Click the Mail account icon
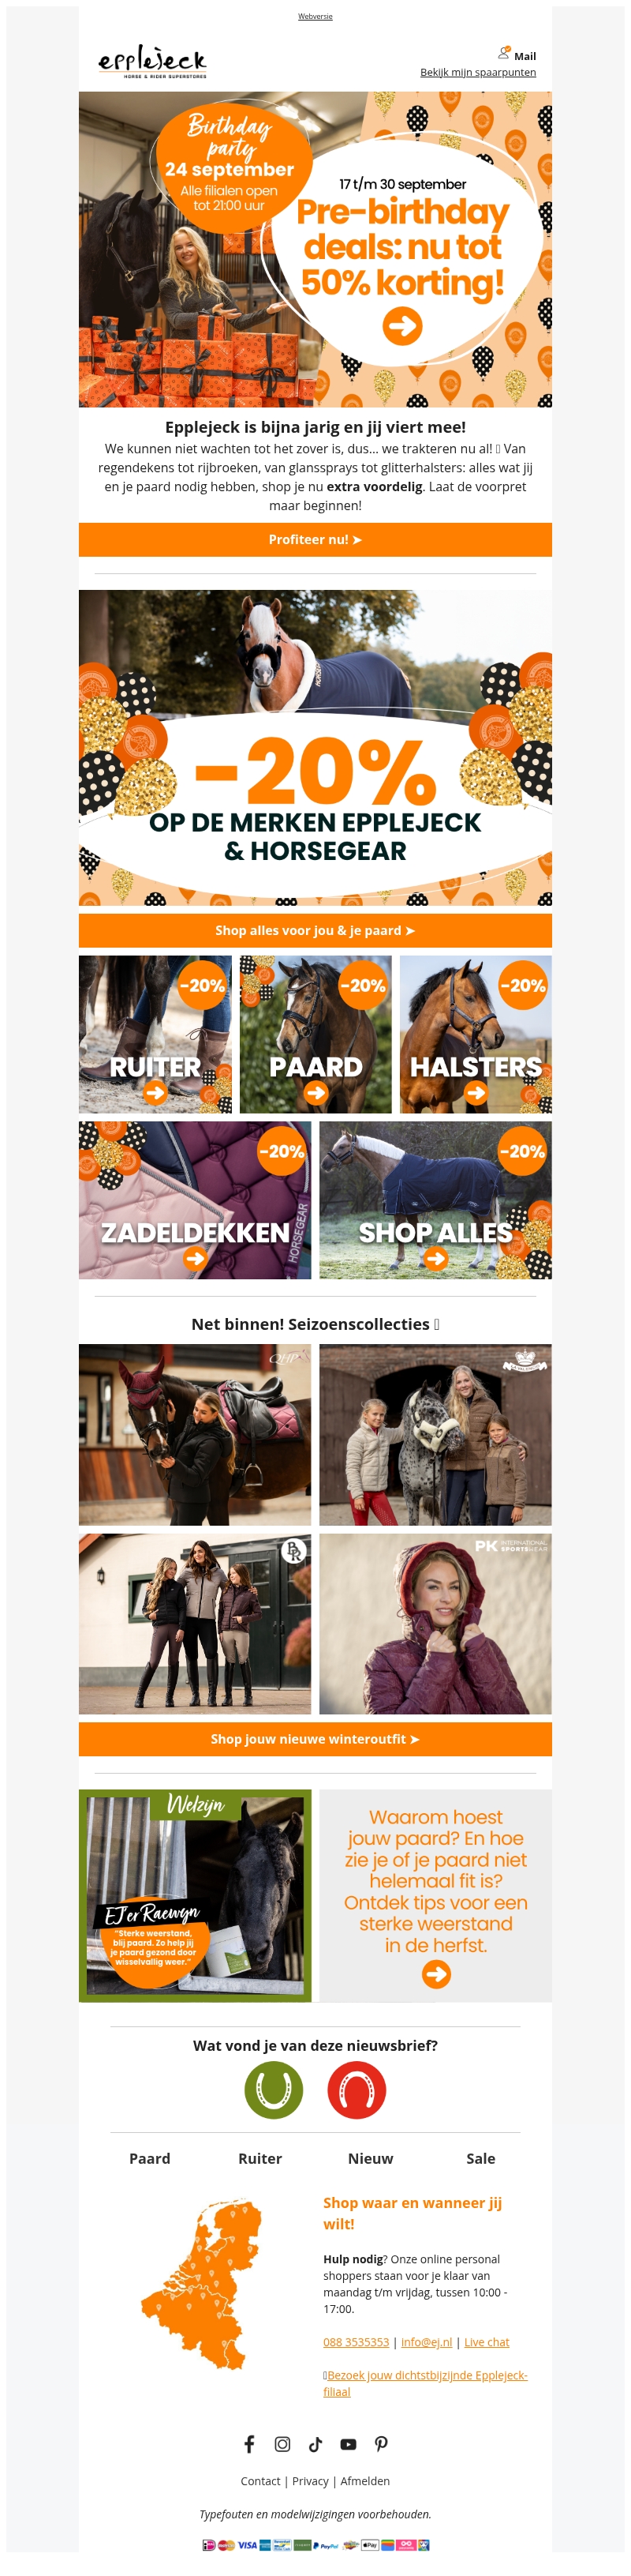 pos(504,53)
